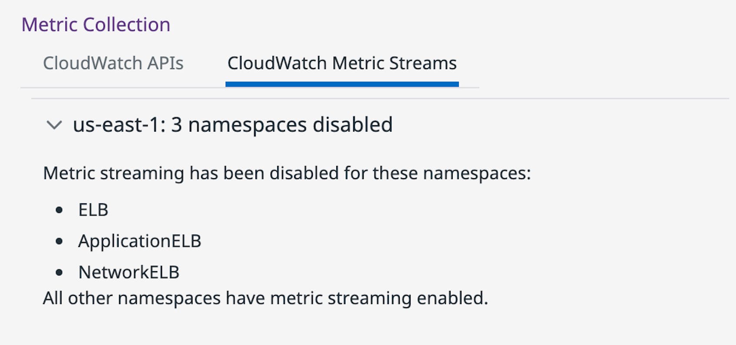Select the CloudWatch Metric Streams tab

(x=342, y=63)
